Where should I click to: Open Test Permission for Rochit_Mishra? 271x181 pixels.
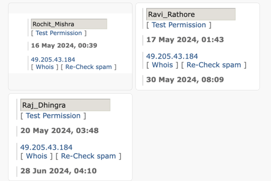pyautogui.click(x=59, y=33)
